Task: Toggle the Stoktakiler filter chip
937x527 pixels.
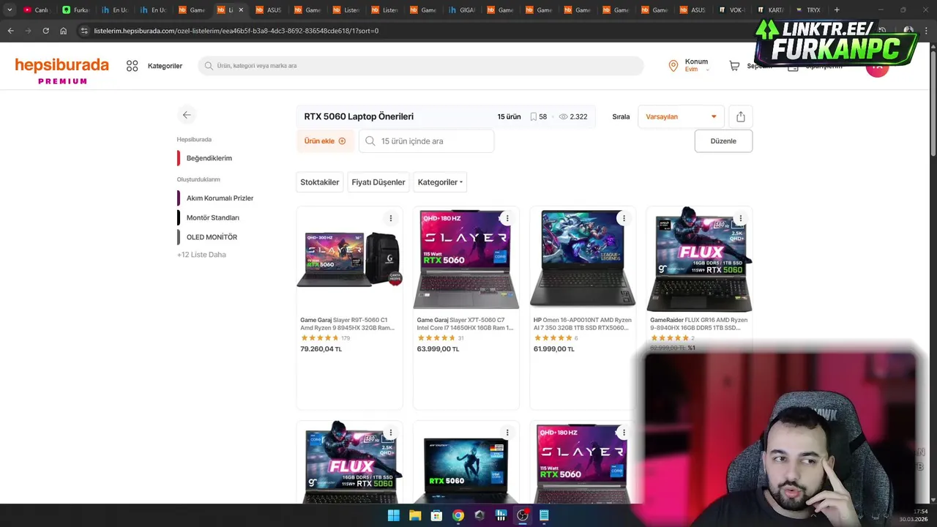Action: [x=320, y=182]
